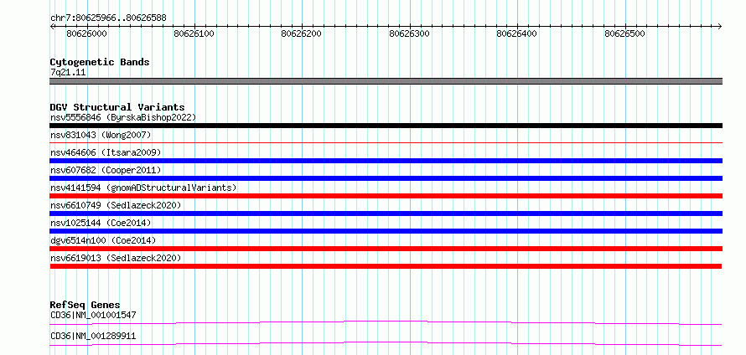746x355 pixels.
Task: Open the nsv6610749 (Sedlazeck2020) variant label
Action: (116, 205)
